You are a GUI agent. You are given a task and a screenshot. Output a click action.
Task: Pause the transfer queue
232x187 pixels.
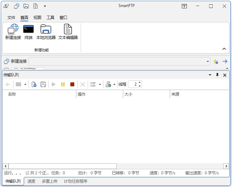pos(63,85)
